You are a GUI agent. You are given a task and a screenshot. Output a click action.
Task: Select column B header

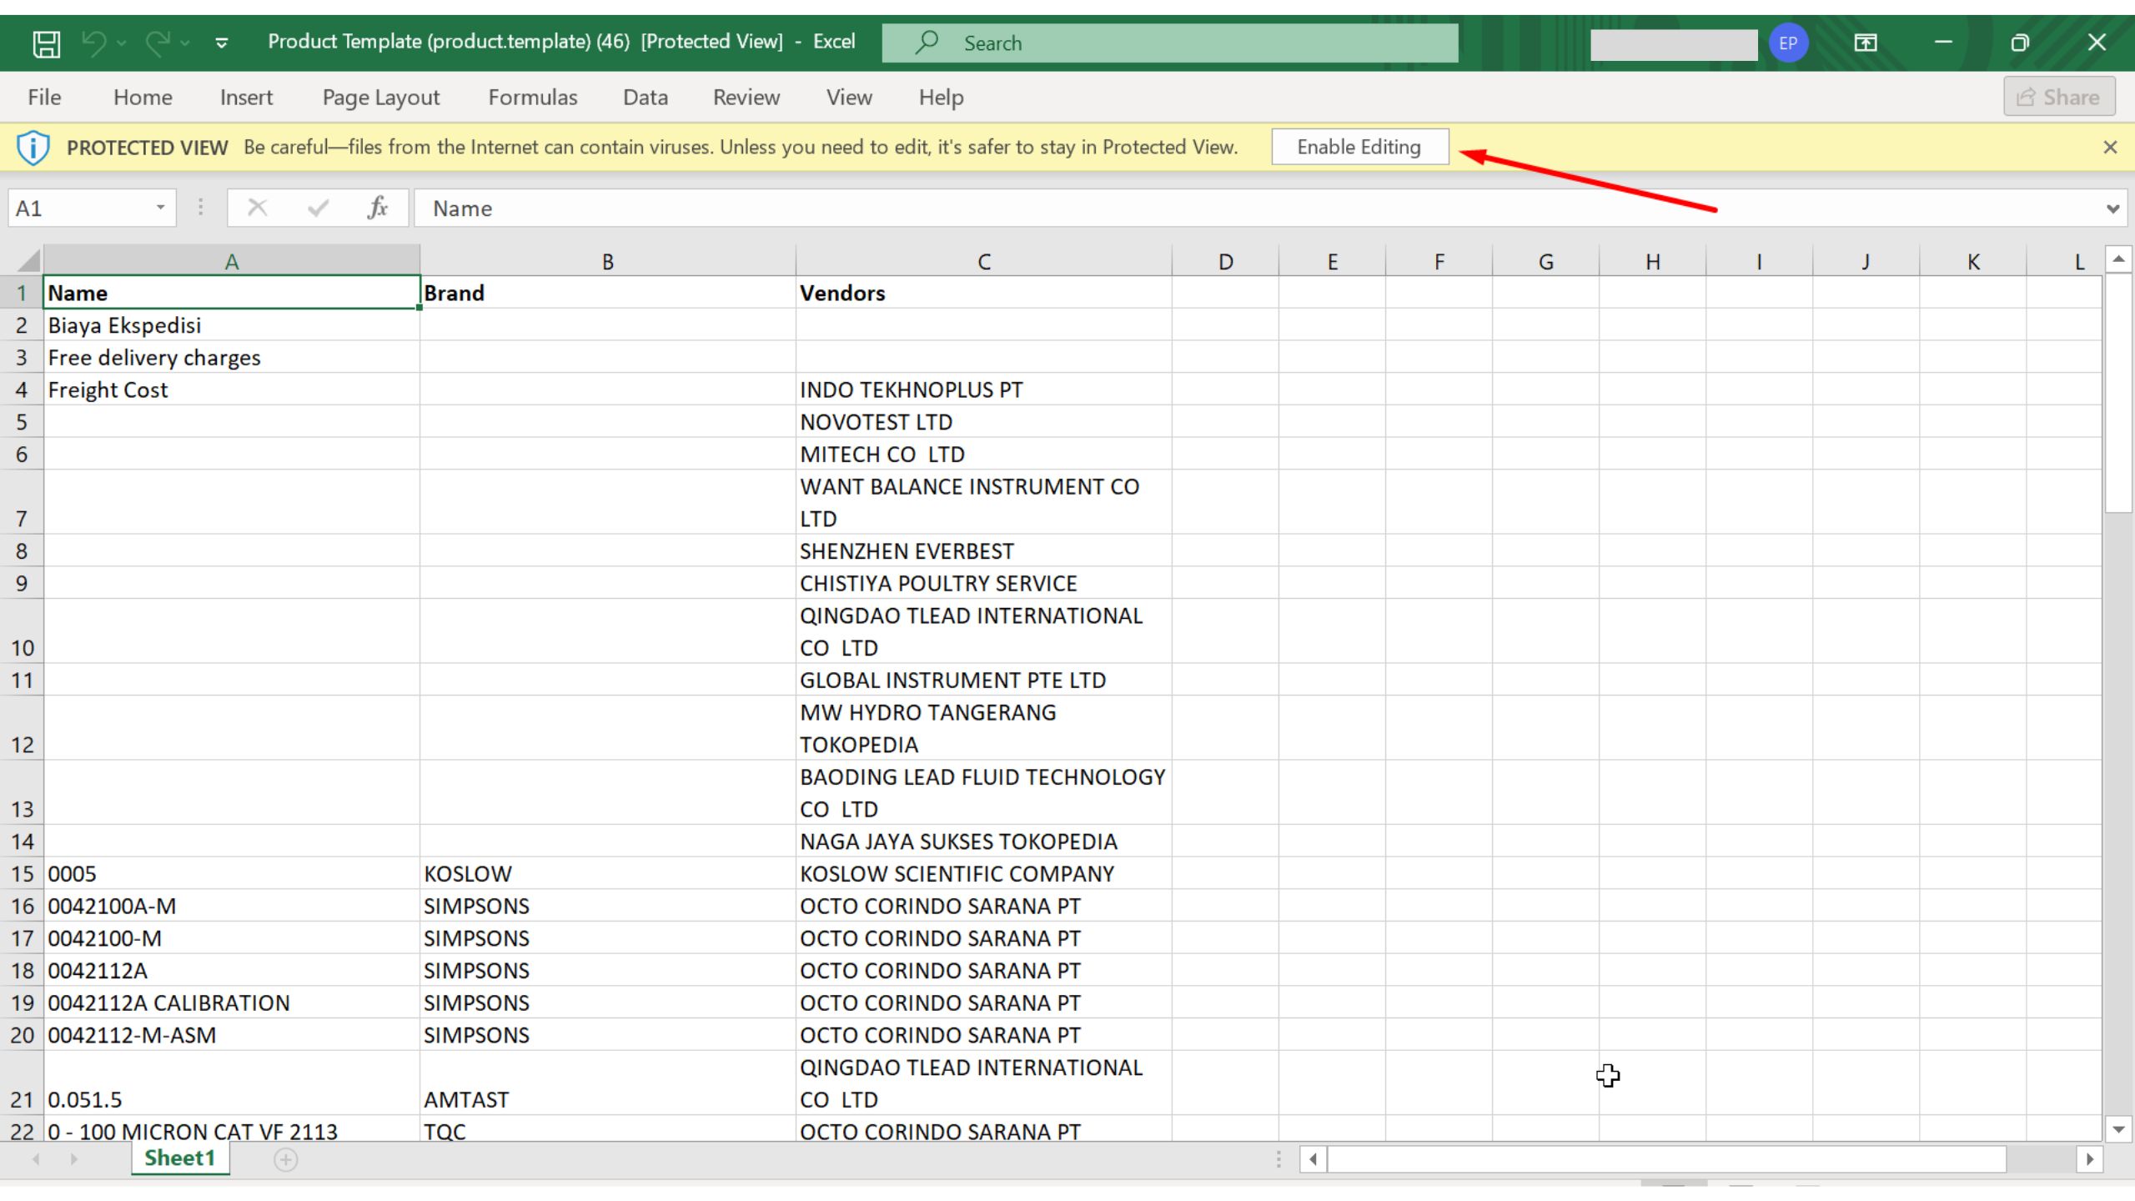click(608, 261)
